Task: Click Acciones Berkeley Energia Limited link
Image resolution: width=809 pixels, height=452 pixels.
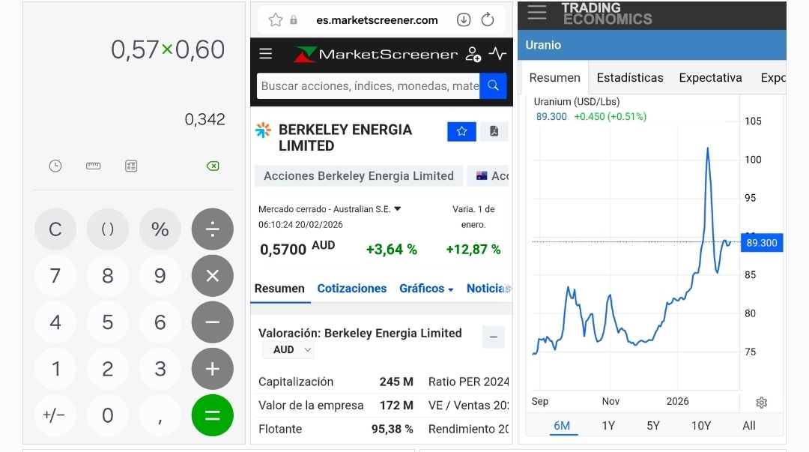Action: tap(359, 176)
